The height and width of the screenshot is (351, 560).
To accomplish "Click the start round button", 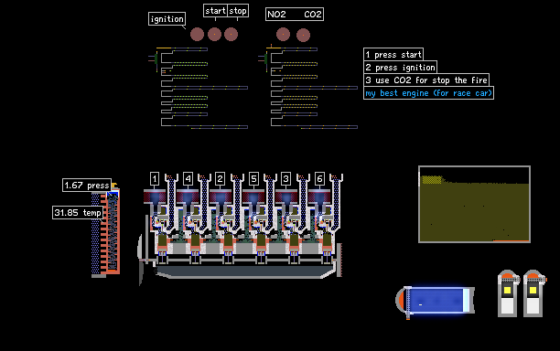I will (215, 34).
